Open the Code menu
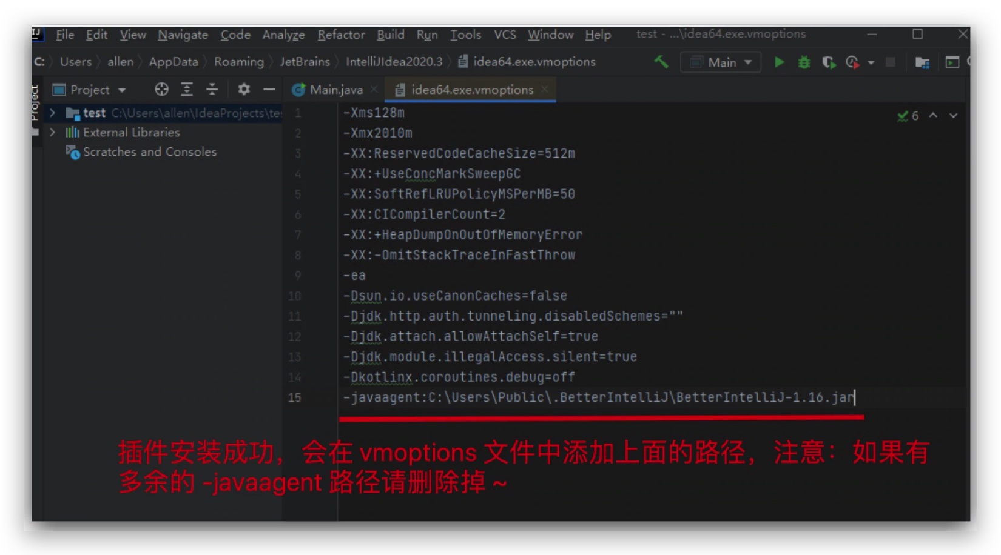This screenshot has height=555, width=1001. tap(235, 35)
